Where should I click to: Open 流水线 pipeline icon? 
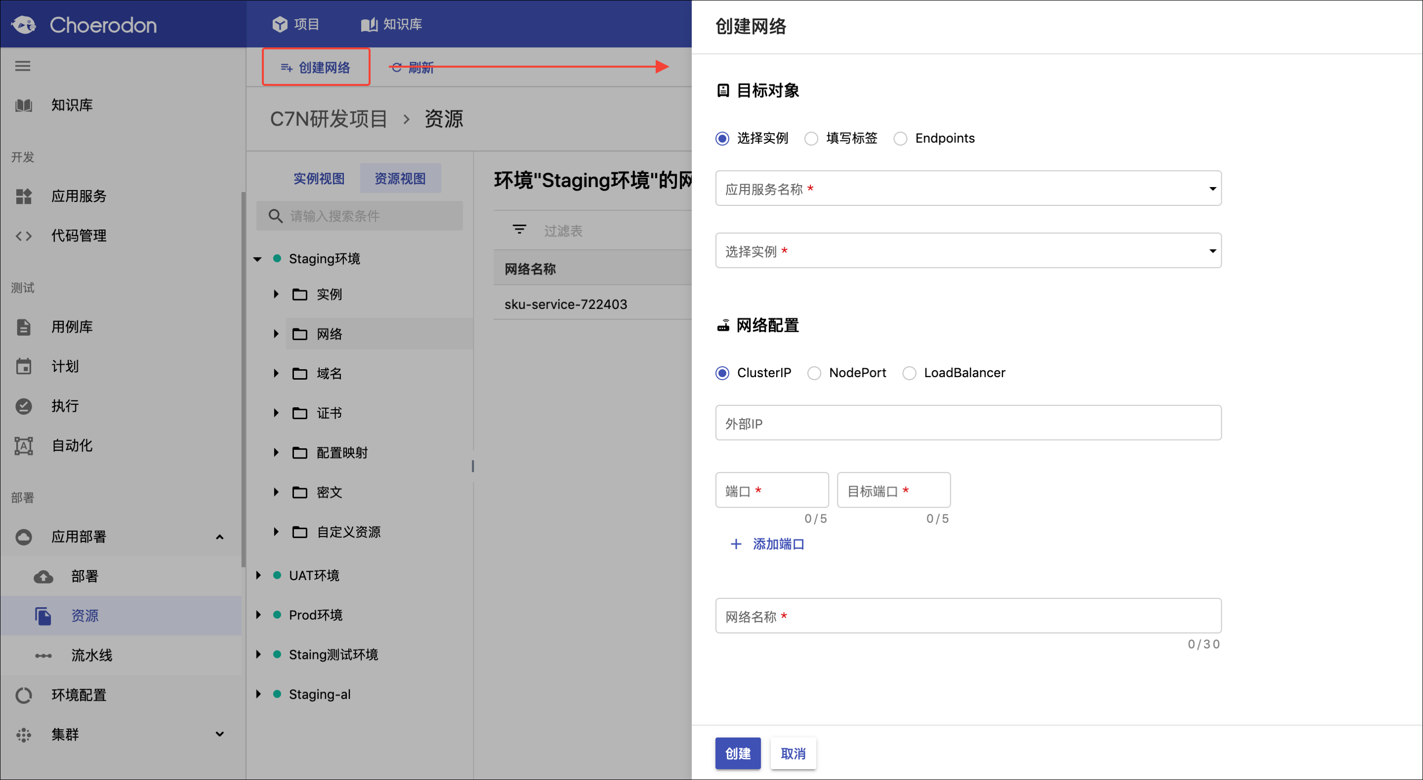(x=43, y=656)
